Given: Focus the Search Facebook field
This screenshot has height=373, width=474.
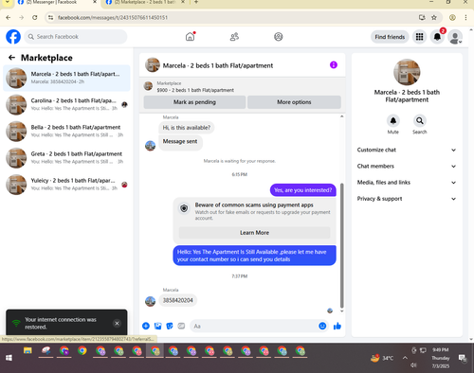Looking at the screenshot, I should click(x=76, y=37).
